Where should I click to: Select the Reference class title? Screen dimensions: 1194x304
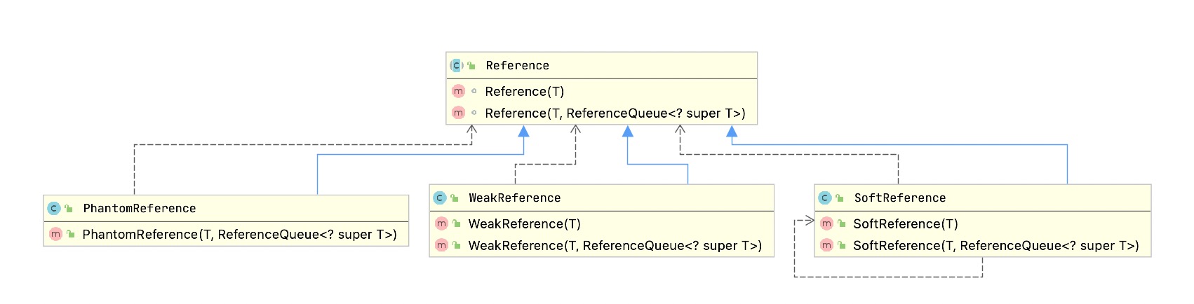518,65
